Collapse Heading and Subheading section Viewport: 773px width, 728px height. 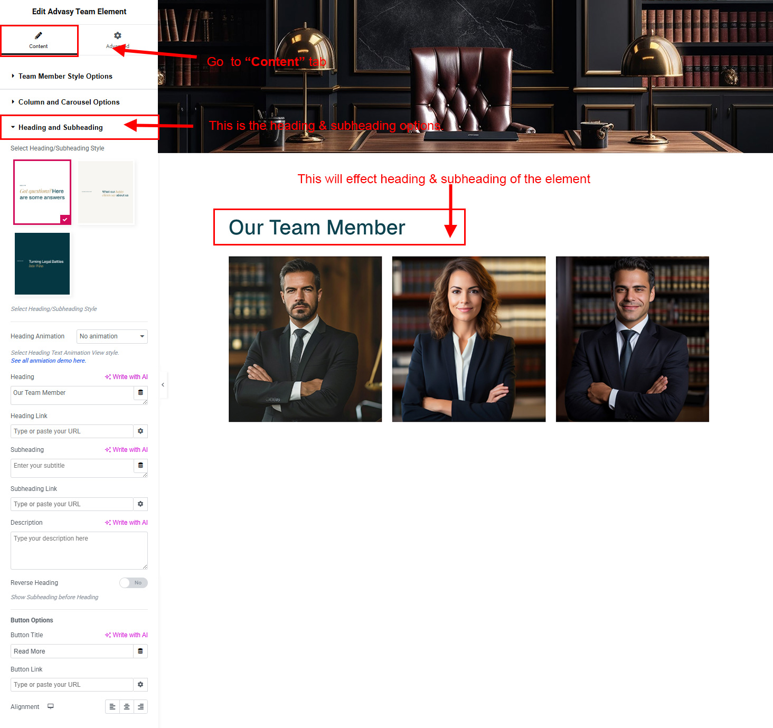pos(60,128)
